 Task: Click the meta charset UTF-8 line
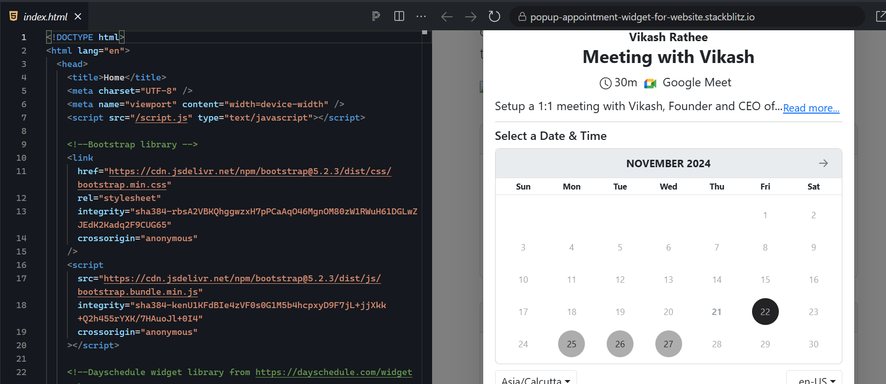coord(130,91)
